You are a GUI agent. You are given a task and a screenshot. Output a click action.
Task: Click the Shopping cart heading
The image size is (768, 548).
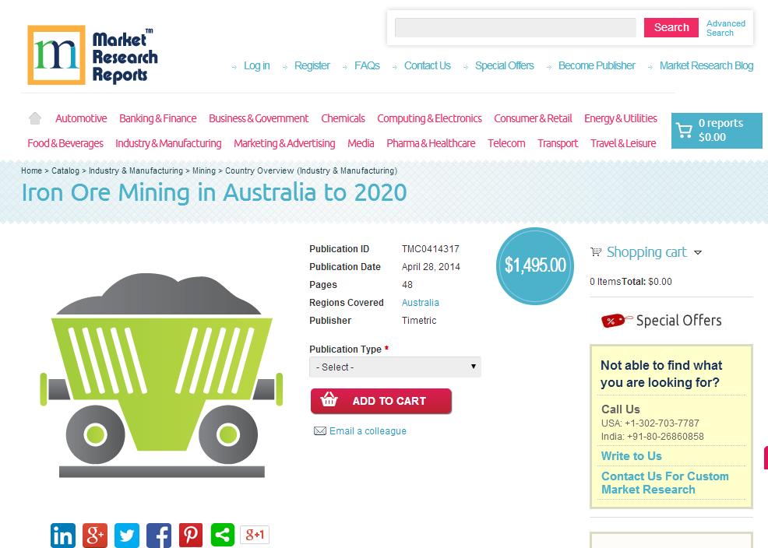point(646,252)
